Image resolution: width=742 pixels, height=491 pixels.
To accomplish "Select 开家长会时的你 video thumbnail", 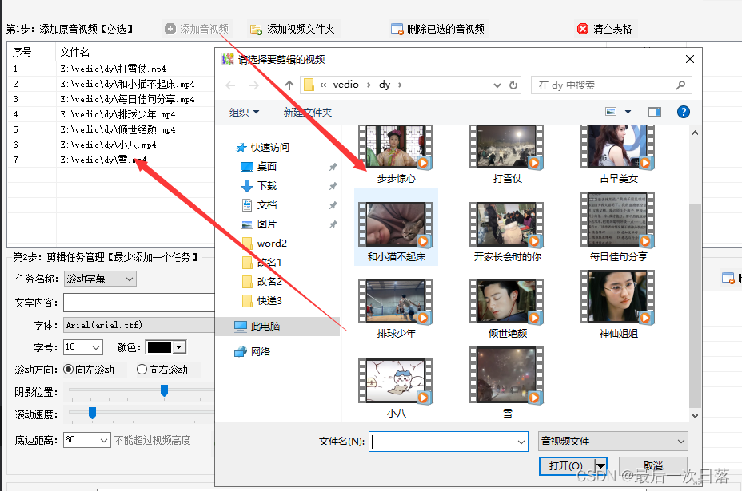I will coord(507,232).
